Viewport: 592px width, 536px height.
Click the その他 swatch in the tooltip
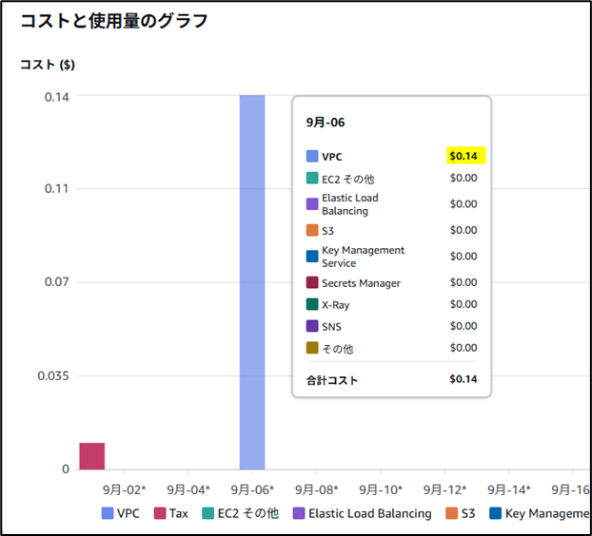pos(312,349)
